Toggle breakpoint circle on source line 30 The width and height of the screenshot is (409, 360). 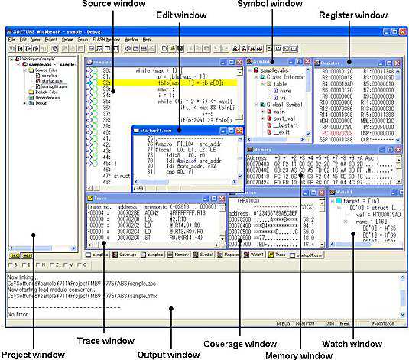[96, 70]
